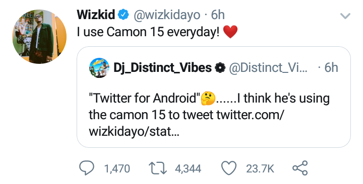
Task: Open Wizkid's profile picture
Action: tap(39, 37)
